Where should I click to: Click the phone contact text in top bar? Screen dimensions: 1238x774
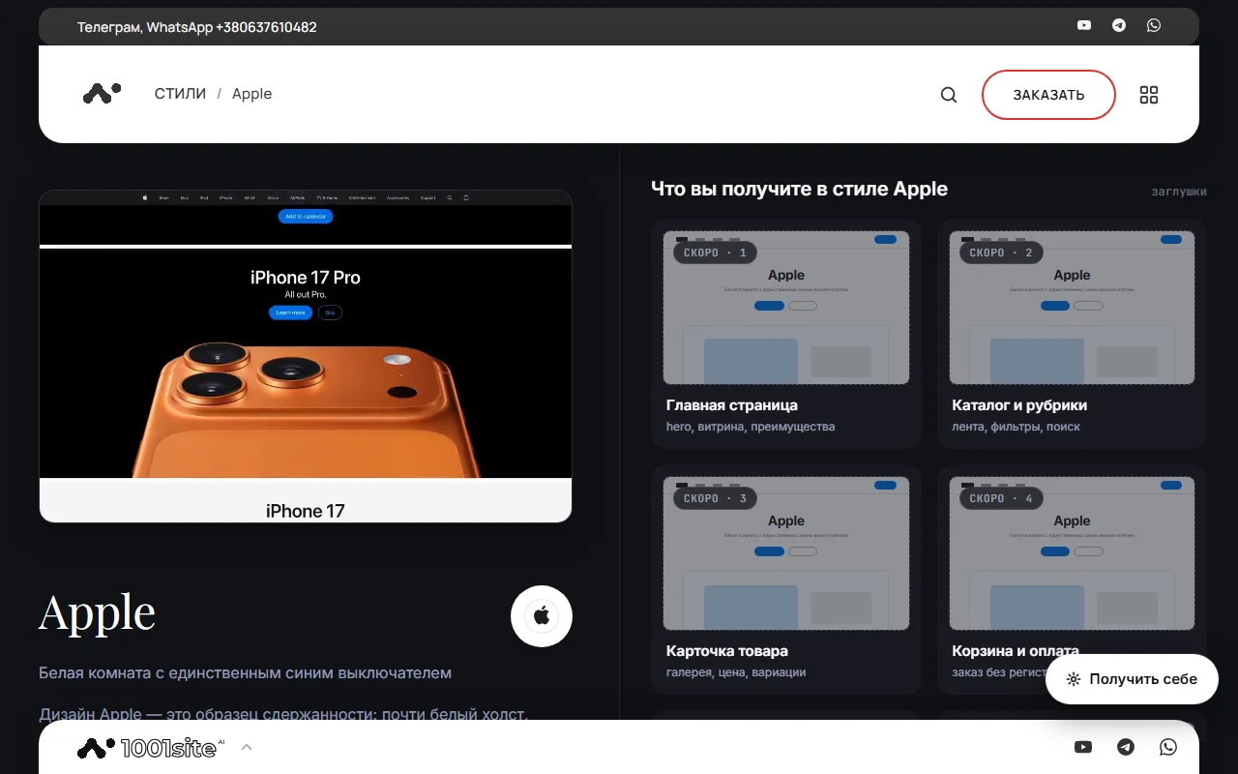(x=197, y=27)
